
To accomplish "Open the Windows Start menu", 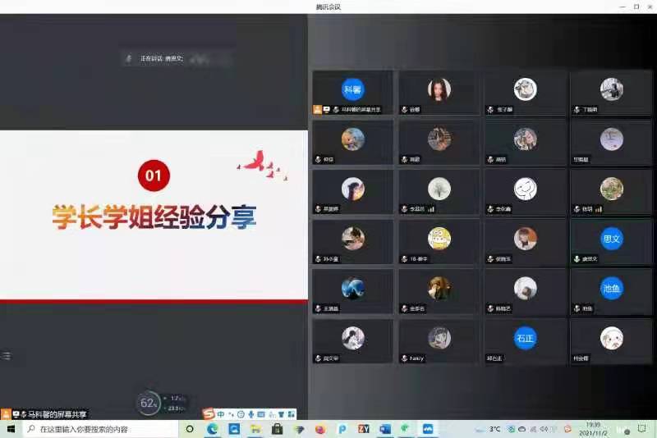I will pyautogui.click(x=11, y=429).
